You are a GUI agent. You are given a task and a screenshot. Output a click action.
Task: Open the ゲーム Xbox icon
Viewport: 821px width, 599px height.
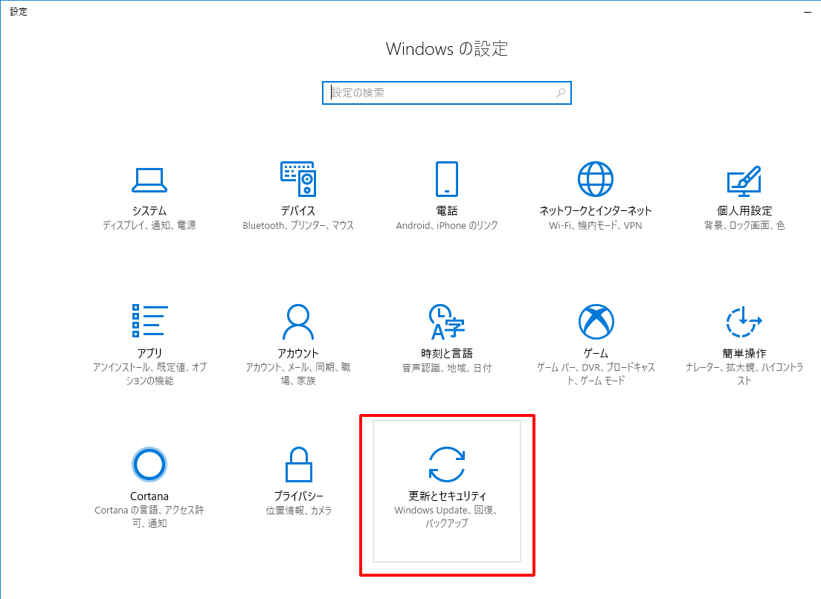tap(596, 322)
